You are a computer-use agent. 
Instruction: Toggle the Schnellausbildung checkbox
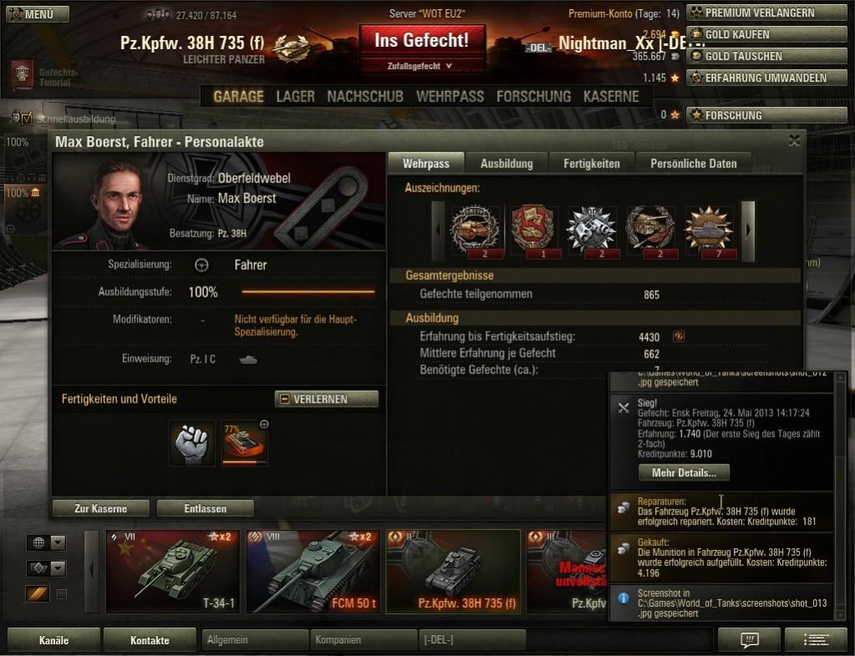[27, 118]
